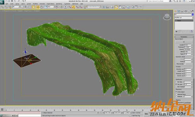
Task: Open the Create Selection Set dropdown
Action: coord(94,7)
